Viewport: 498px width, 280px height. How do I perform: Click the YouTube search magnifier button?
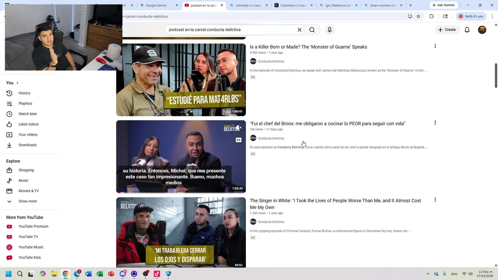312,30
